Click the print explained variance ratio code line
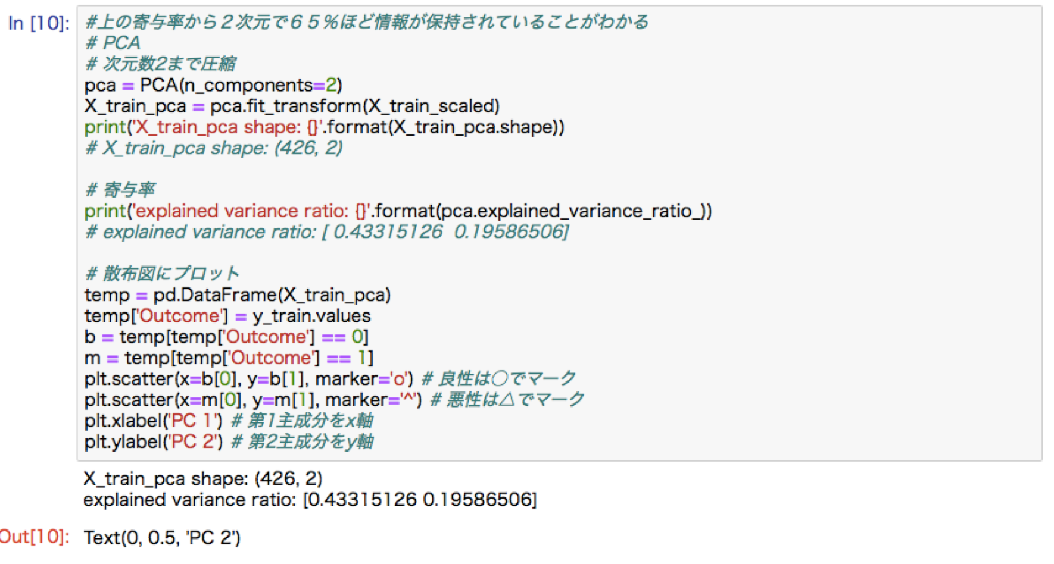This screenshot has height=564, width=1054. pyautogui.click(x=398, y=211)
